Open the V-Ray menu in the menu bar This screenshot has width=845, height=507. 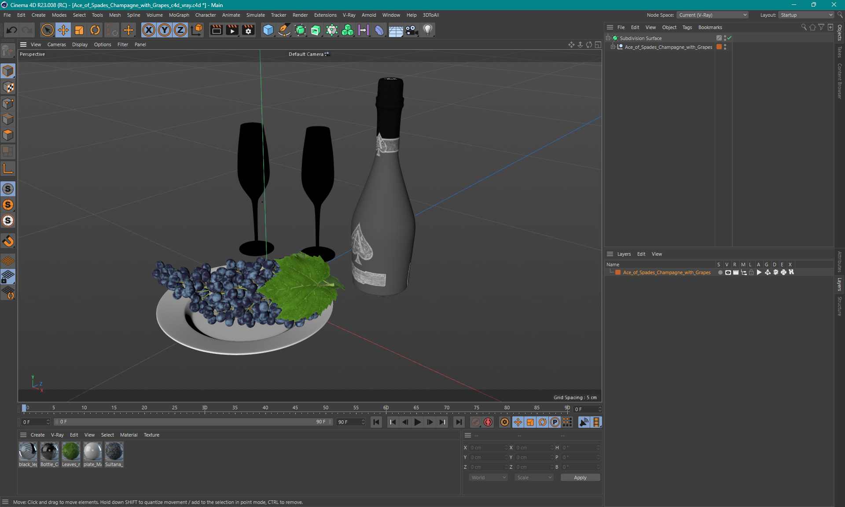349,15
